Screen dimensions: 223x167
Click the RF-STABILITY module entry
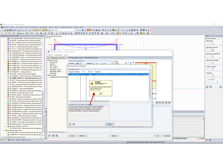pyautogui.click(x=21, y=88)
